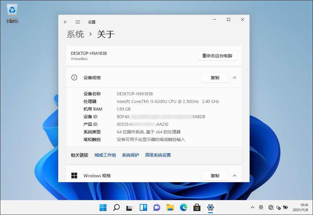Launch Teams Chat from the taskbar
Image resolution: width=313 pixels, height=215 pixels.
point(157,207)
